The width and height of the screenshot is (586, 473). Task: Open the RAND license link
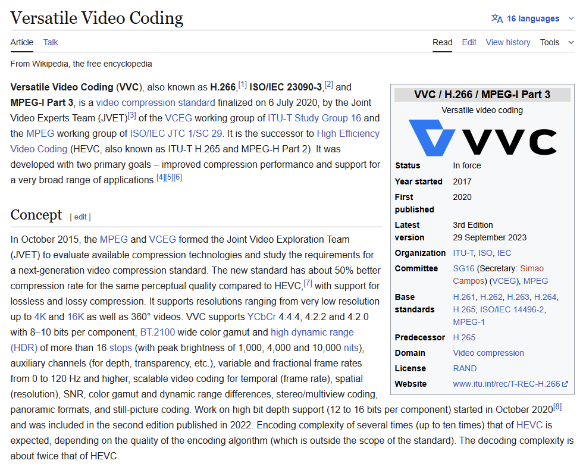pos(465,368)
